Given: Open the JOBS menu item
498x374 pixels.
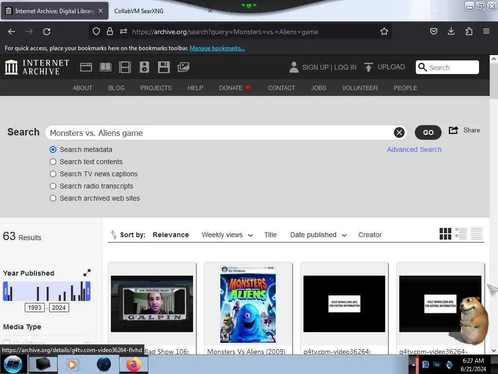Looking at the screenshot, I should 319,88.
